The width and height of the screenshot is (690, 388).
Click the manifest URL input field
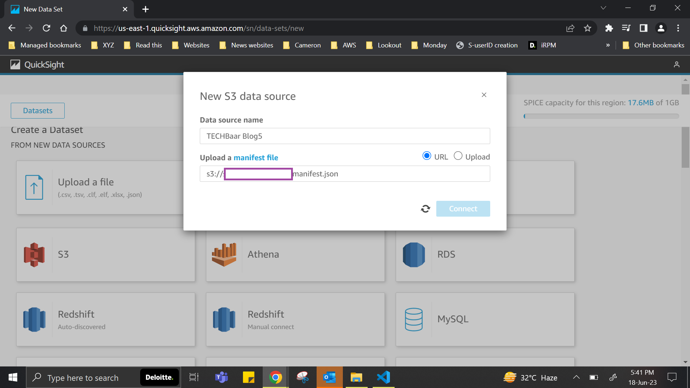345,174
